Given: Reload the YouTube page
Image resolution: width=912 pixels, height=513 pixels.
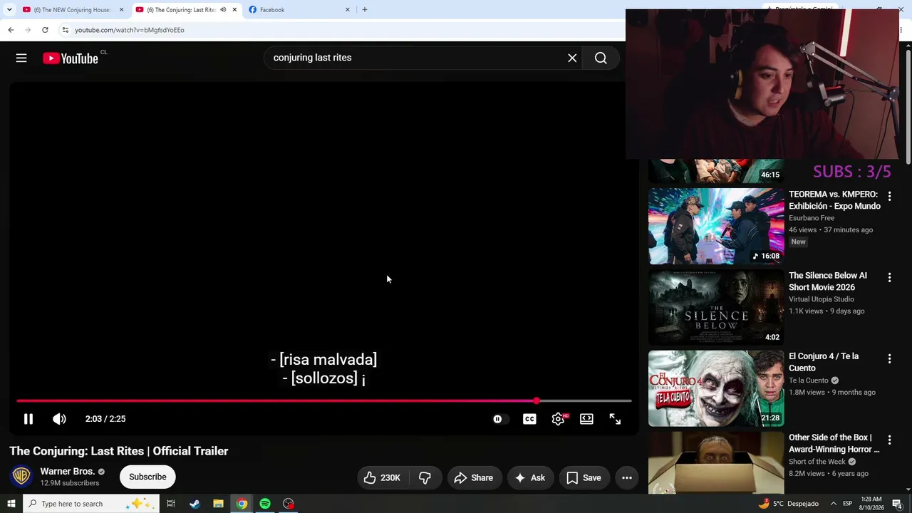Looking at the screenshot, I should pos(45,30).
